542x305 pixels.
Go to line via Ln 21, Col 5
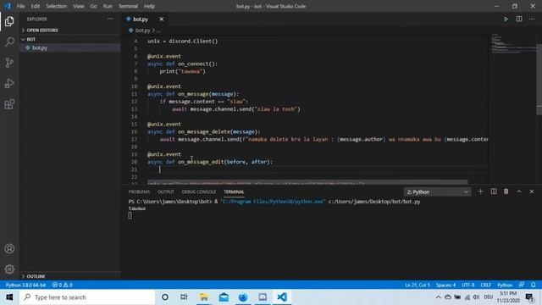(418, 285)
